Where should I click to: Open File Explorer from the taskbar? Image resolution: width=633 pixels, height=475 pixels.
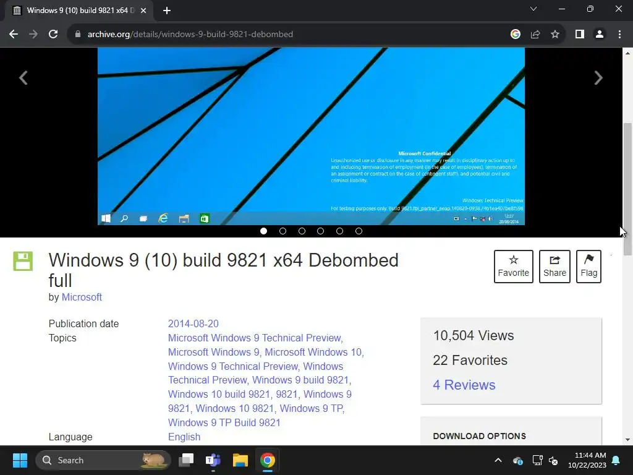click(240, 460)
